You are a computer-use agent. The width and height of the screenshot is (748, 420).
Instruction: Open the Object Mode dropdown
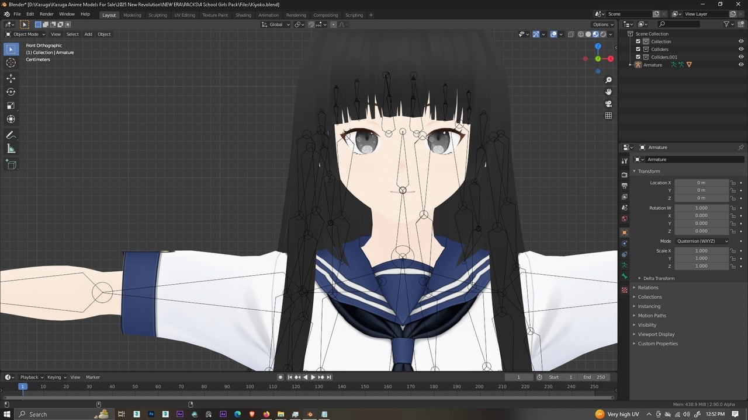coord(26,34)
